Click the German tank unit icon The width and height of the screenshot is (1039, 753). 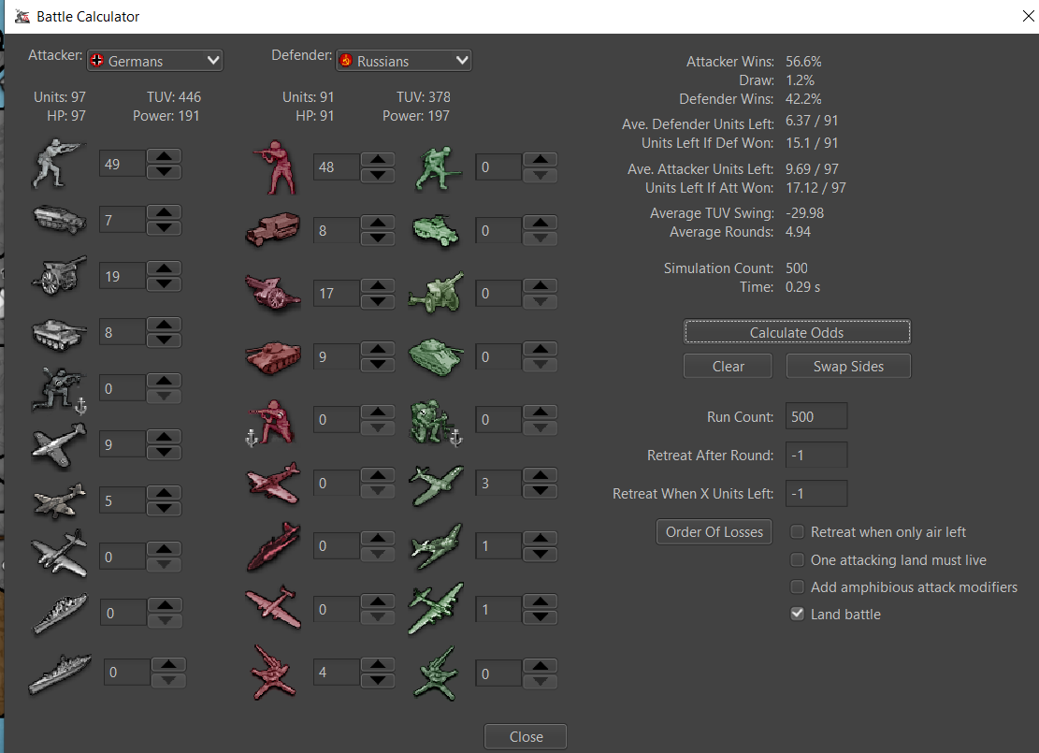click(x=59, y=331)
